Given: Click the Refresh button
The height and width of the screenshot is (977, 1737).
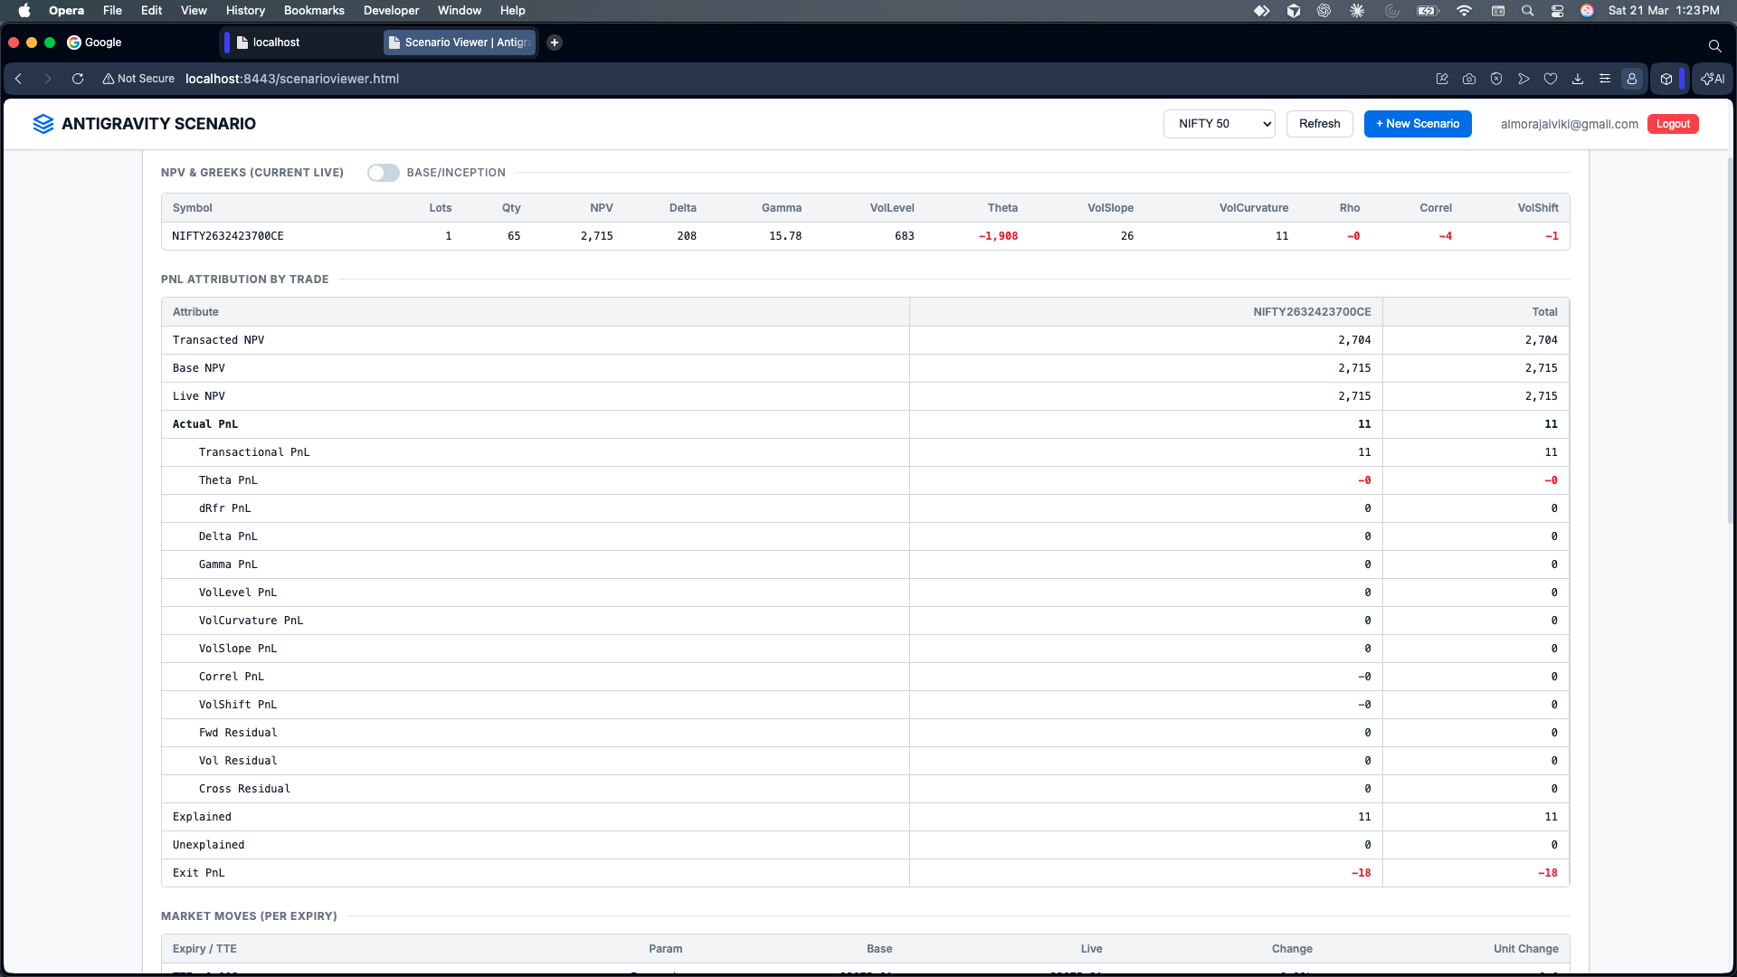Looking at the screenshot, I should (1319, 124).
